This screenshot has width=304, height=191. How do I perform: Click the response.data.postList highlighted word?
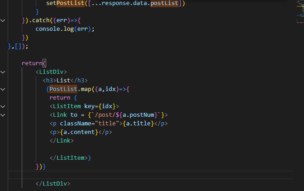(165, 3)
